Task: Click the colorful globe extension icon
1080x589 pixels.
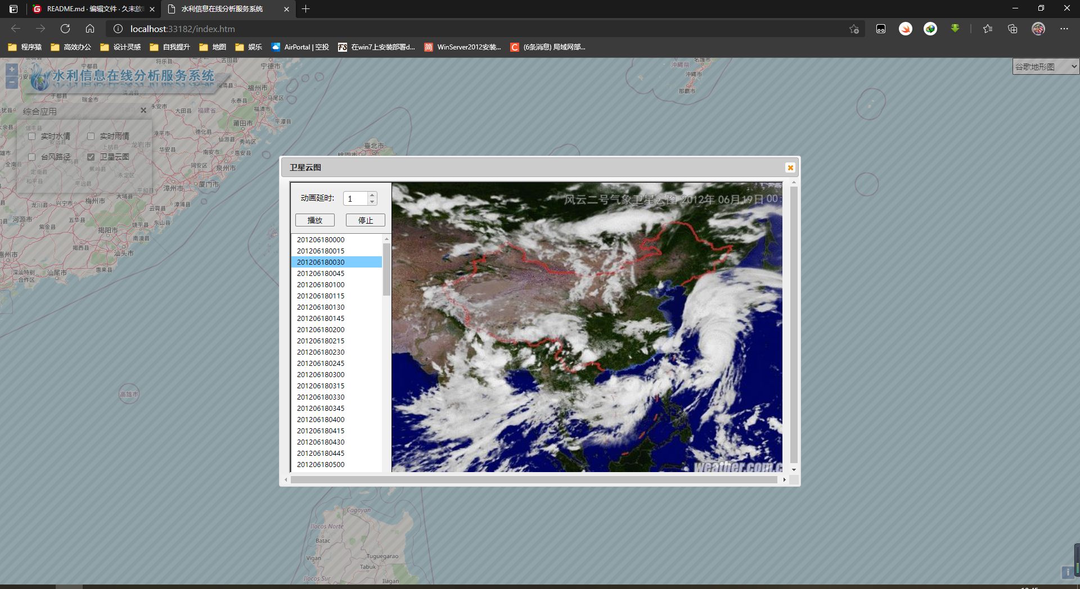Action: [930, 29]
